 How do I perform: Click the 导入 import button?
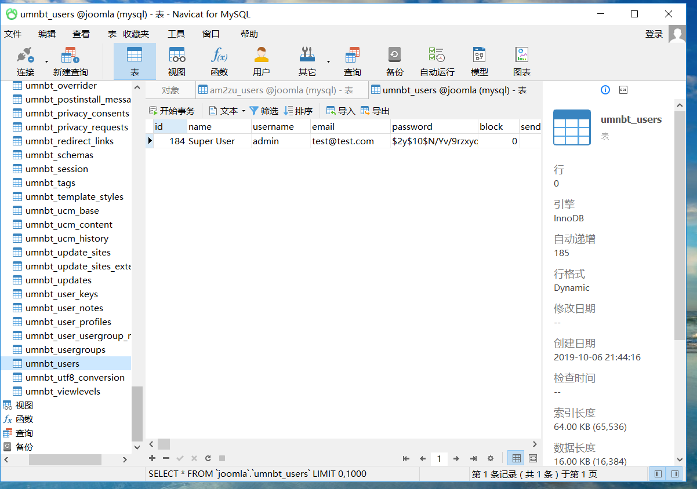[341, 111]
